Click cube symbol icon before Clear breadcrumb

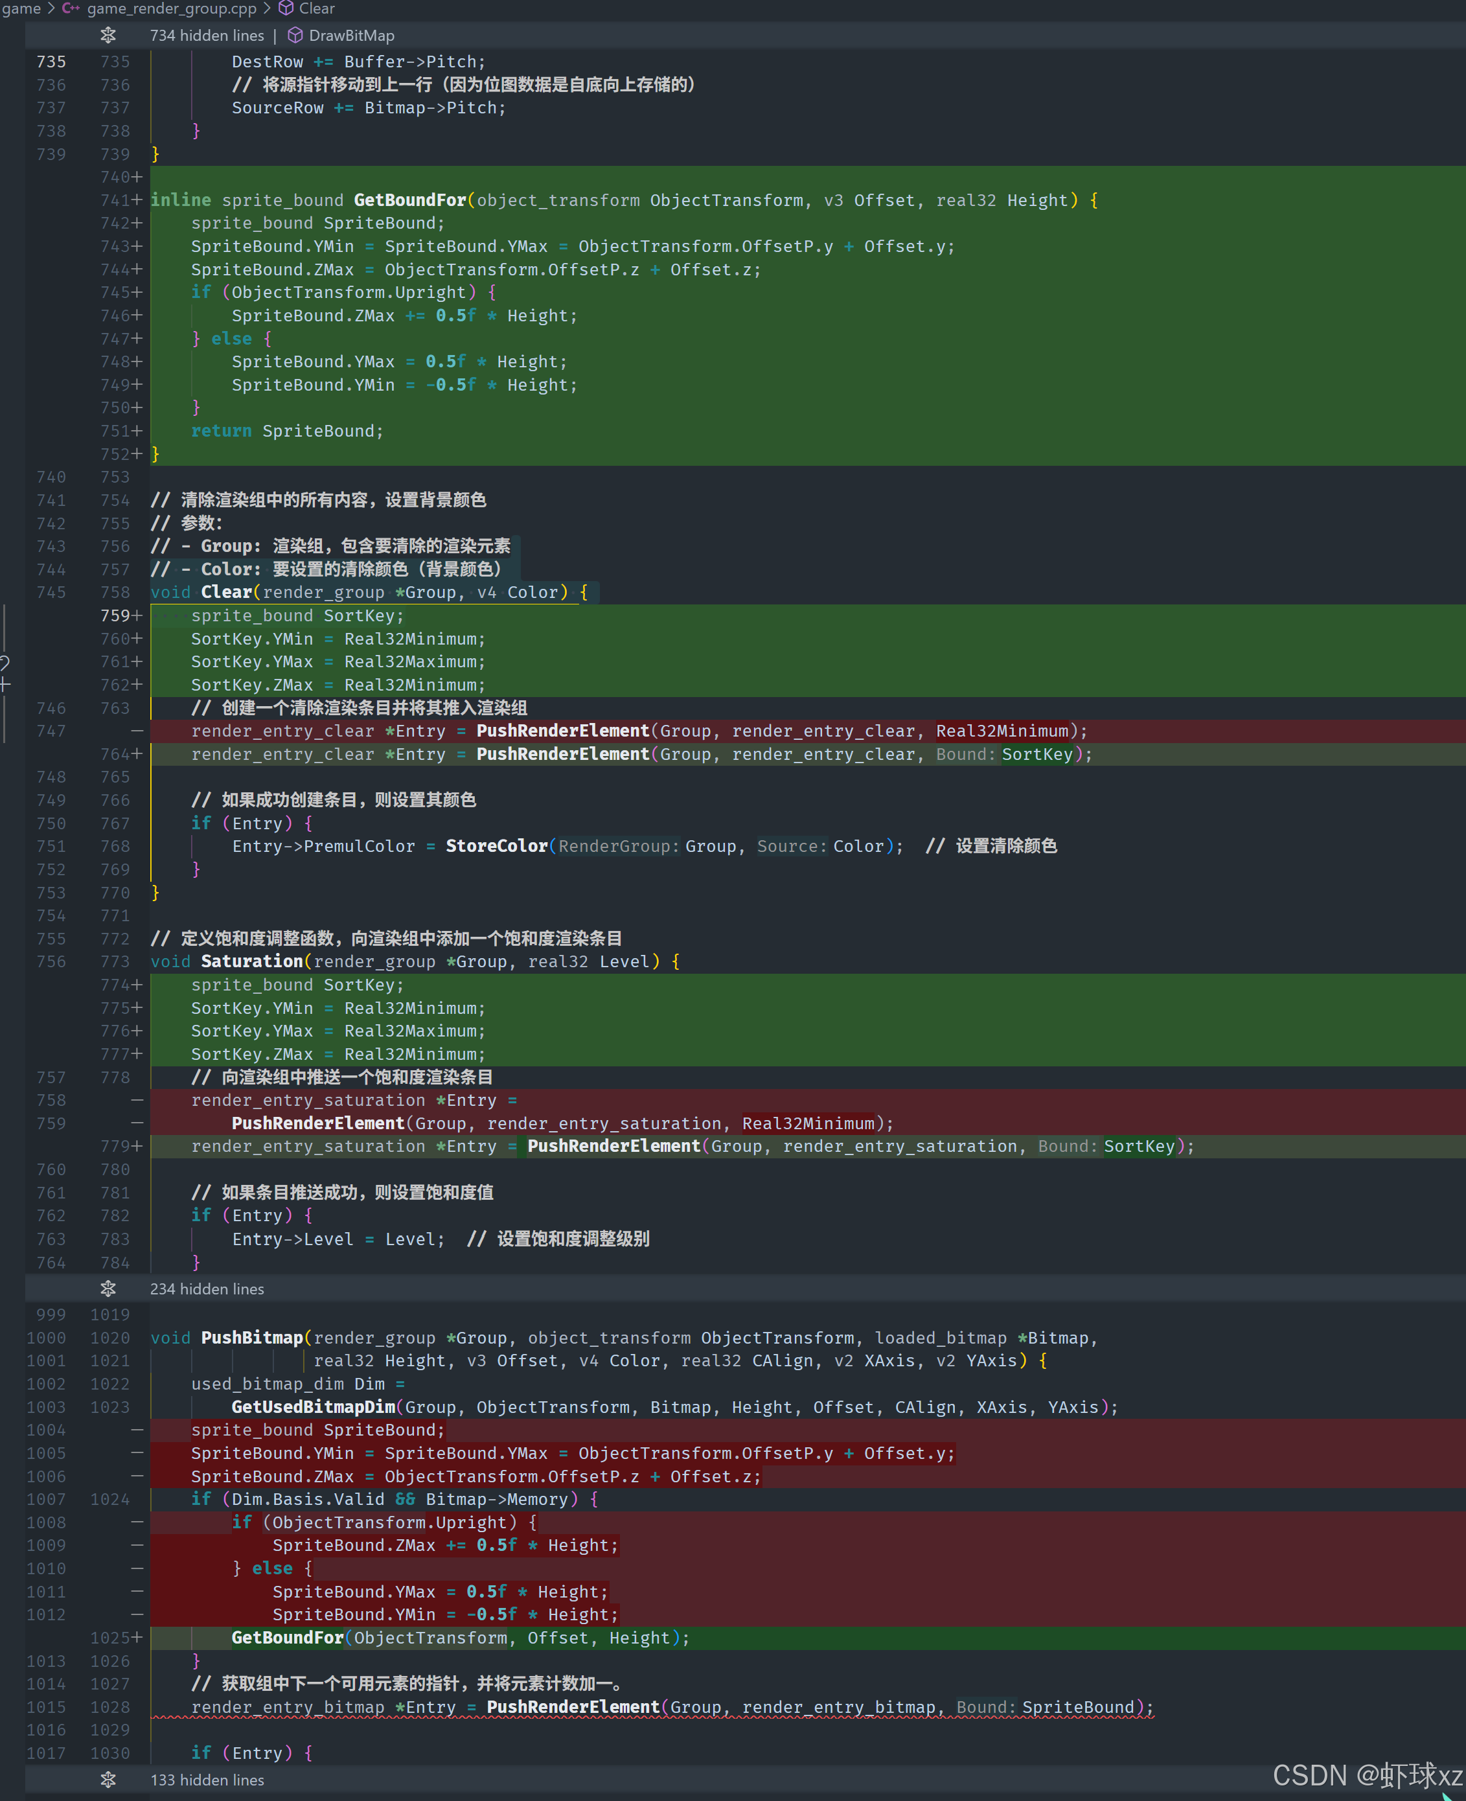point(286,8)
